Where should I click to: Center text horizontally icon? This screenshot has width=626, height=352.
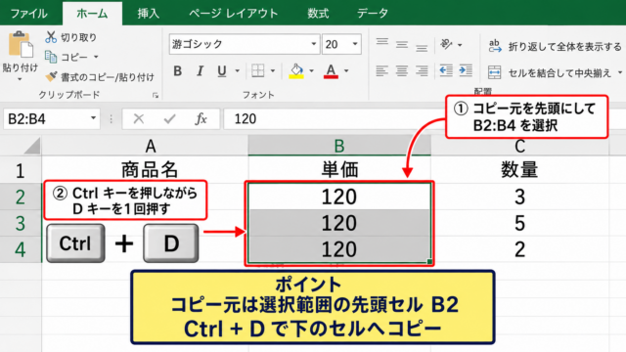[402, 71]
